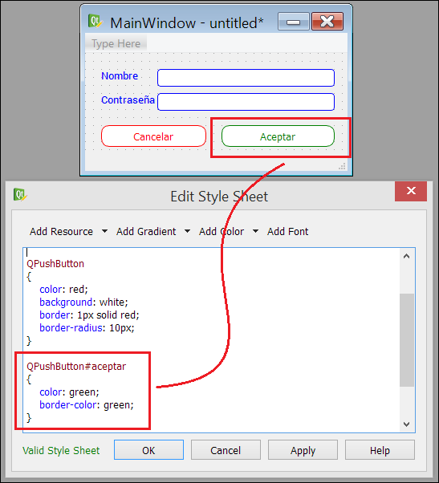The width and height of the screenshot is (439, 483).
Task: Click the Type Here menu placeholder
Action: click(116, 44)
